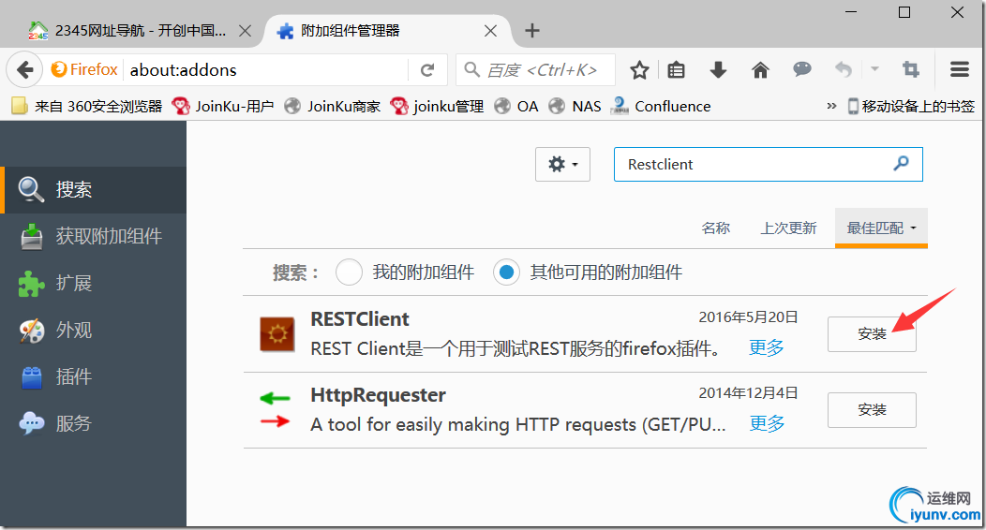The width and height of the screenshot is (986, 530).
Task: Open a new tab with plus button
Action: coord(532,30)
